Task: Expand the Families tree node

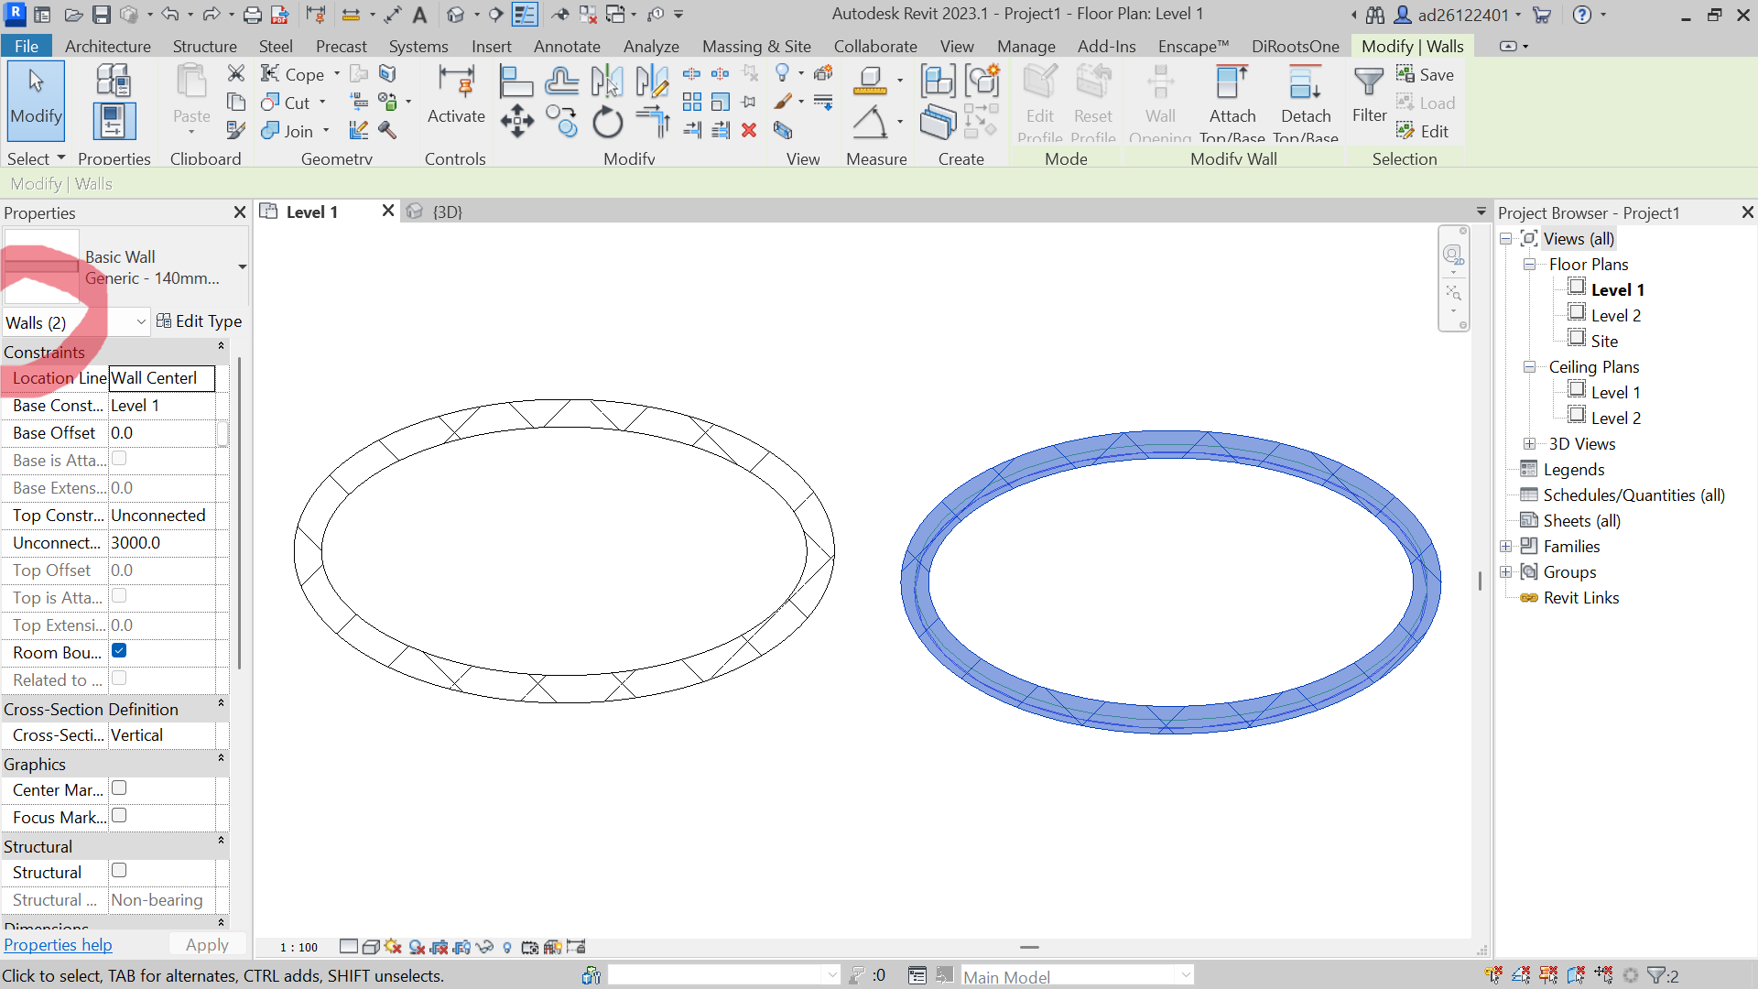Action: pyautogui.click(x=1505, y=547)
